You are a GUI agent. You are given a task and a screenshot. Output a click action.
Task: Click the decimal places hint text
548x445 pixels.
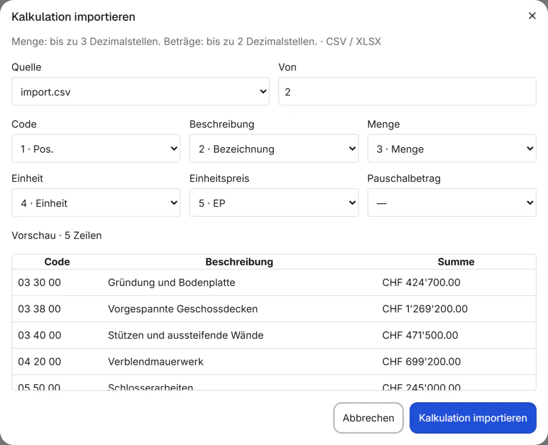click(196, 42)
